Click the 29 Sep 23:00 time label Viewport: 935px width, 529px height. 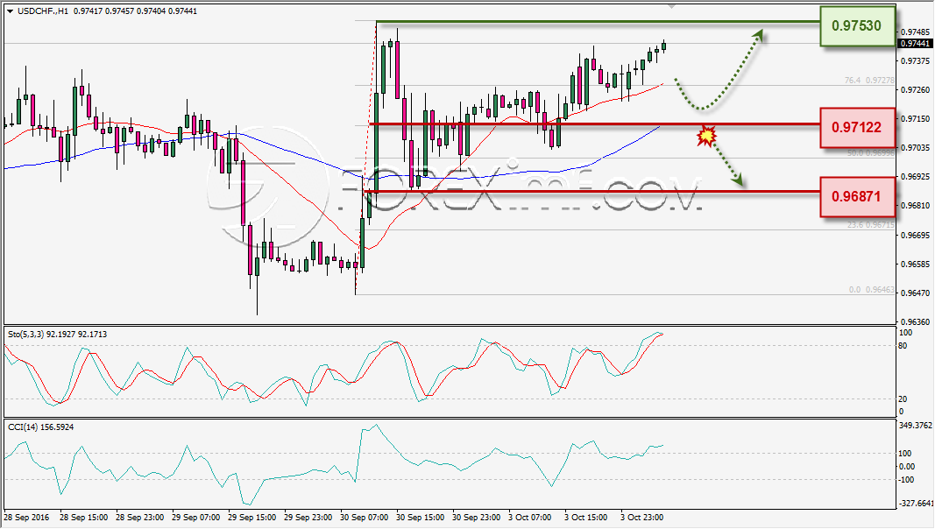pos(308,517)
